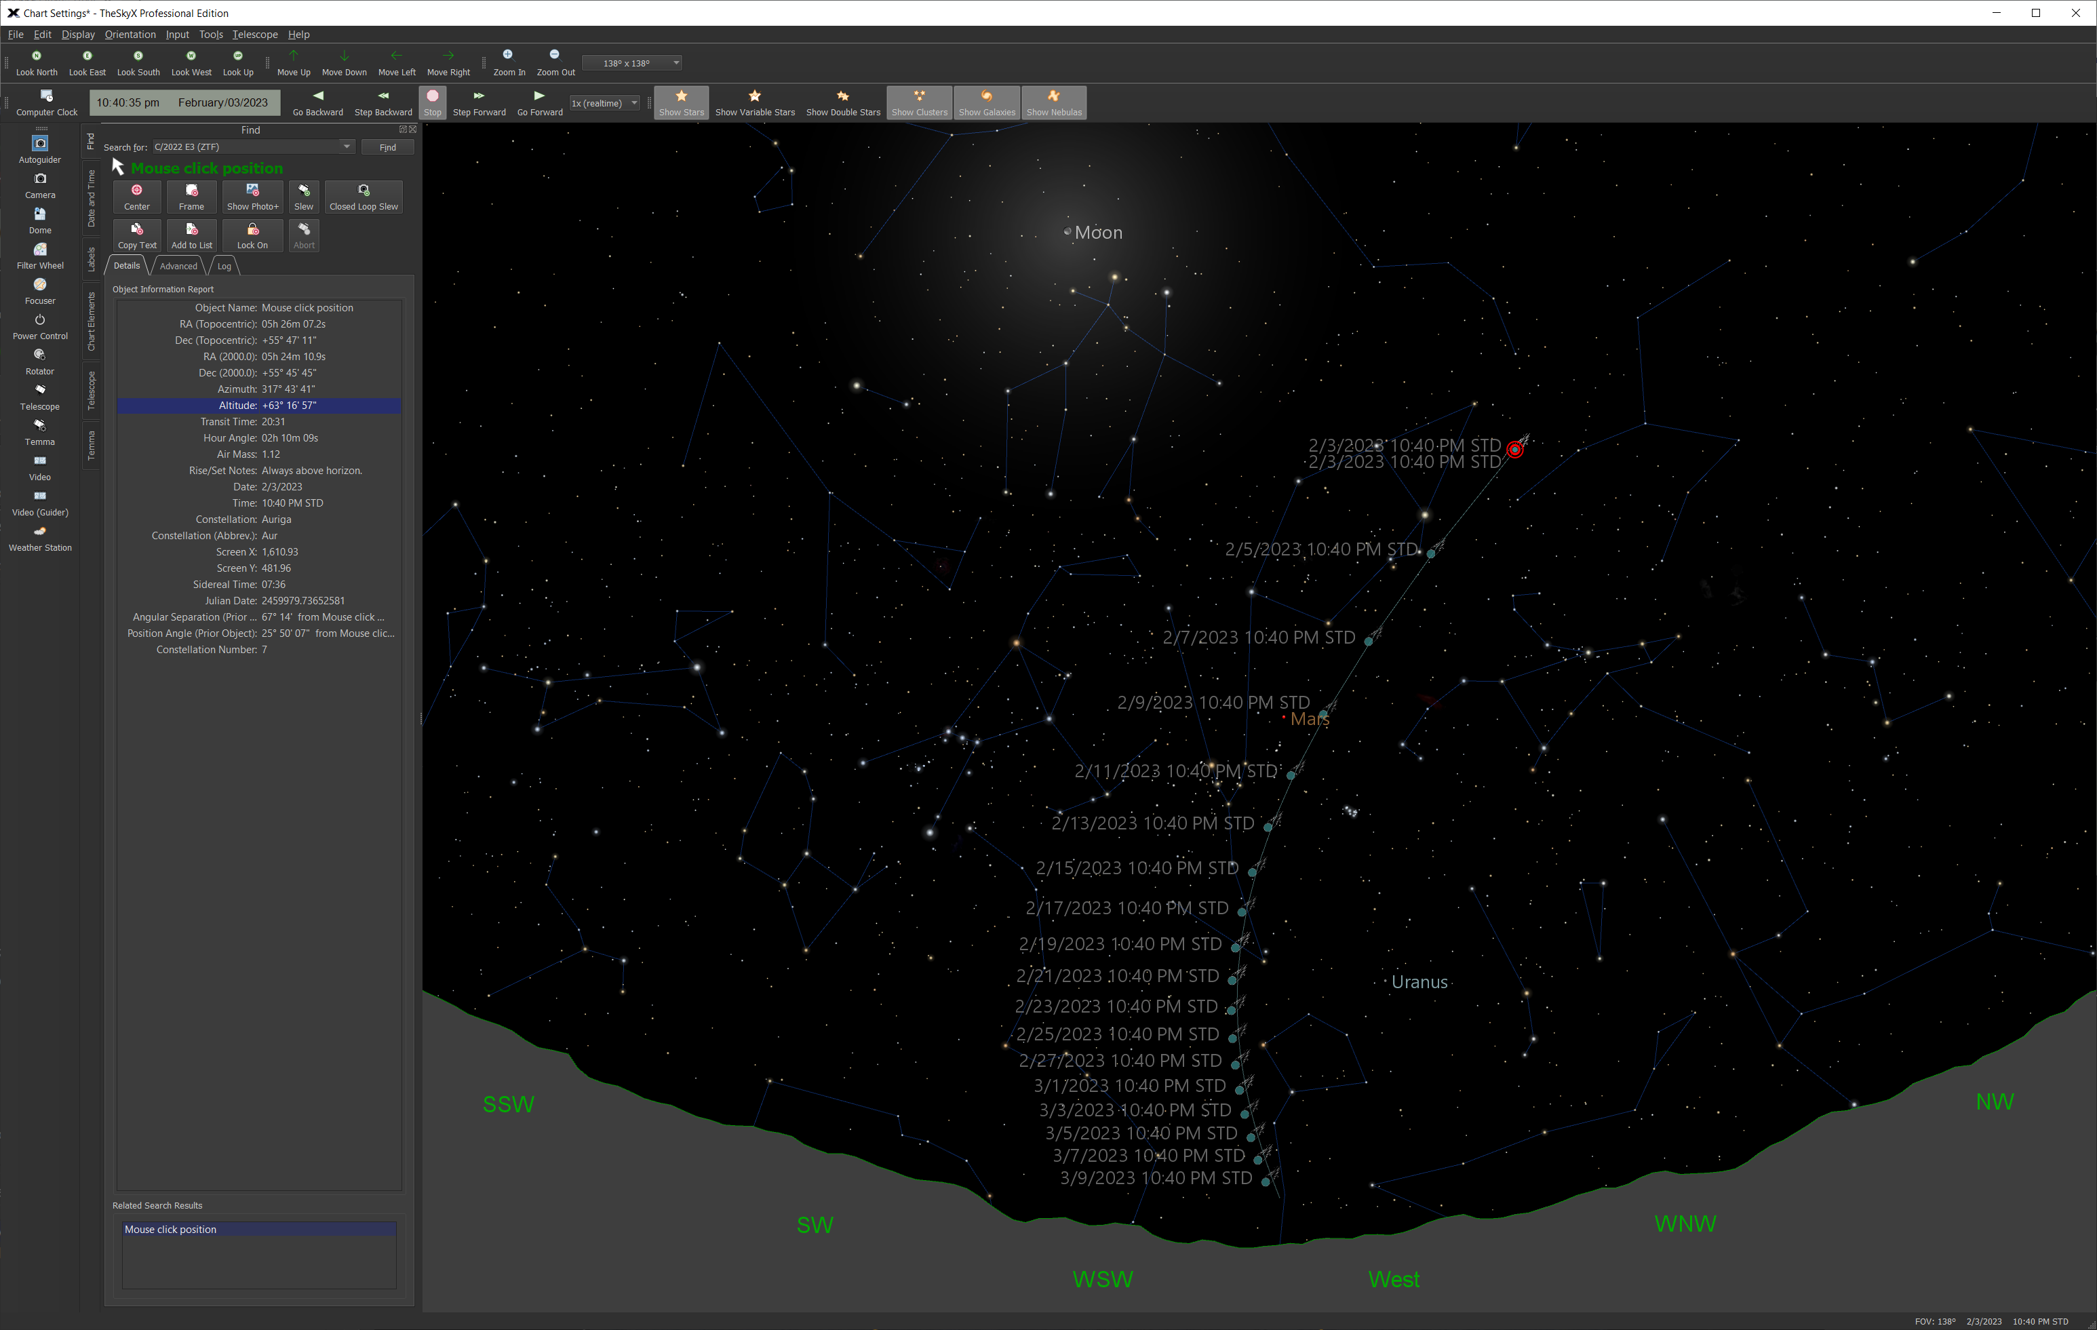
Task: Open the Dome control
Action: pos(40,220)
